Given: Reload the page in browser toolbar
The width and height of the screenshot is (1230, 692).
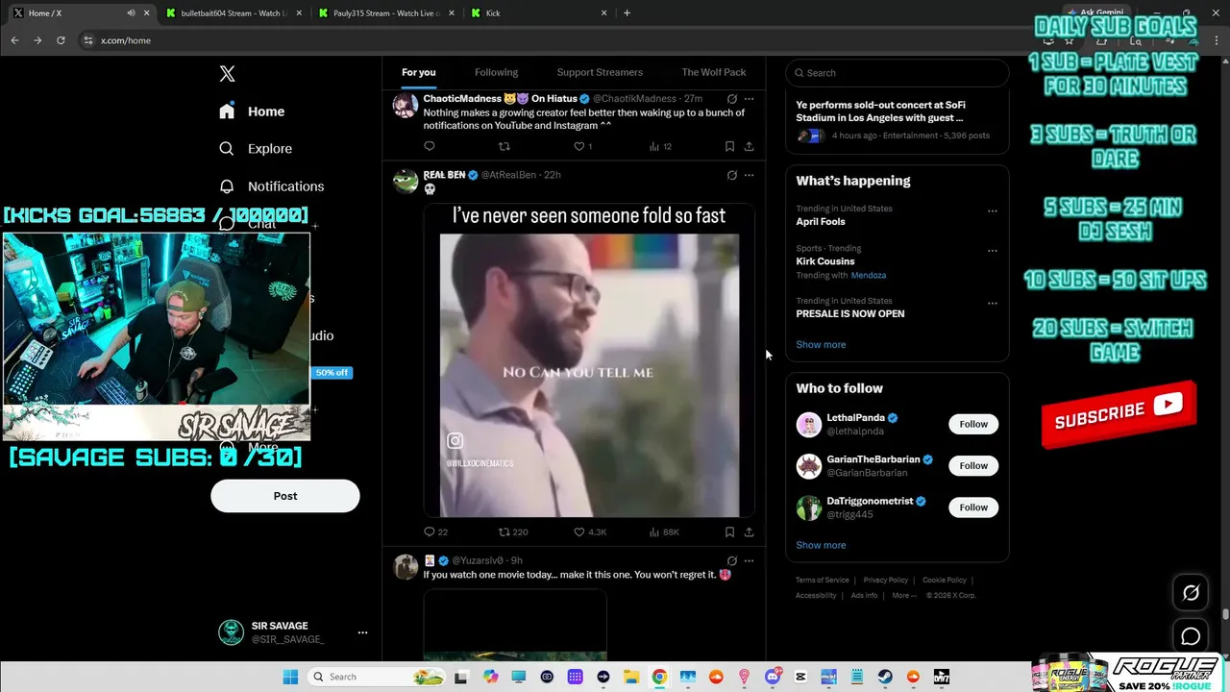Looking at the screenshot, I should point(61,40).
